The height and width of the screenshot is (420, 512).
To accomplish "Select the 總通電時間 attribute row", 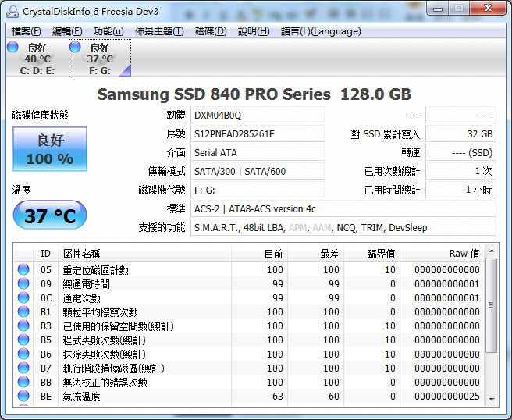I will (249, 284).
